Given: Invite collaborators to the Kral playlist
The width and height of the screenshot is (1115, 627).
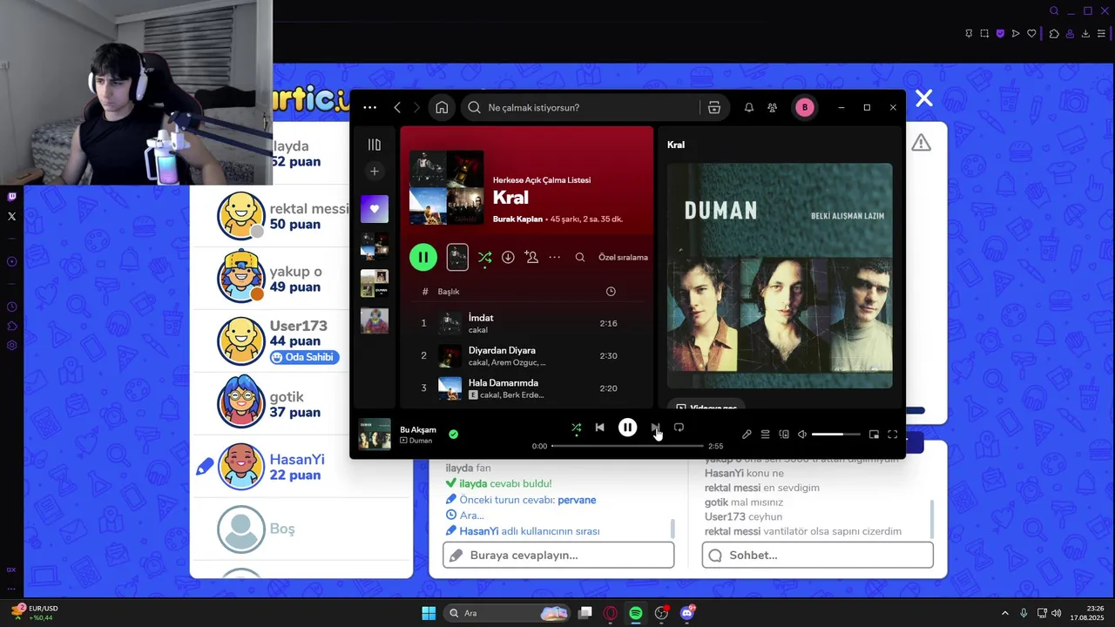Looking at the screenshot, I should point(531,257).
